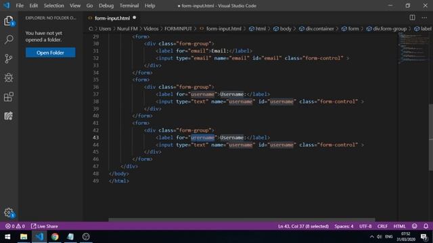Click the Split Editor icon
This screenshot has height=243, width=433.
tap(412, 18)
